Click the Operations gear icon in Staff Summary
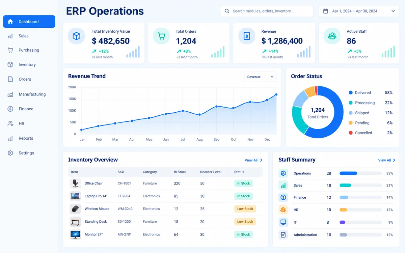405x253 pixels. (283, 173)
